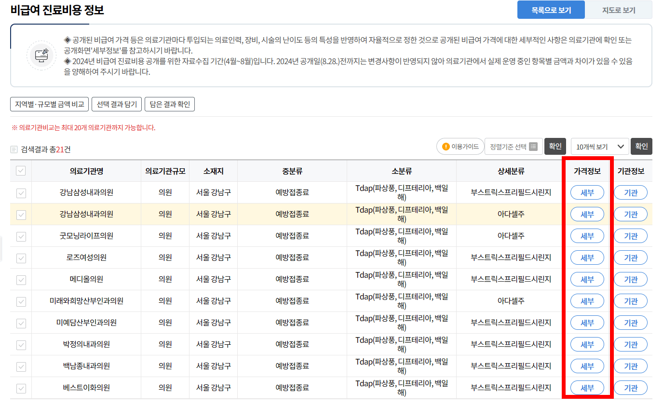Click 확인 button next to 정렬기준 선택
The image size is (663, 406).
[555, 147]
